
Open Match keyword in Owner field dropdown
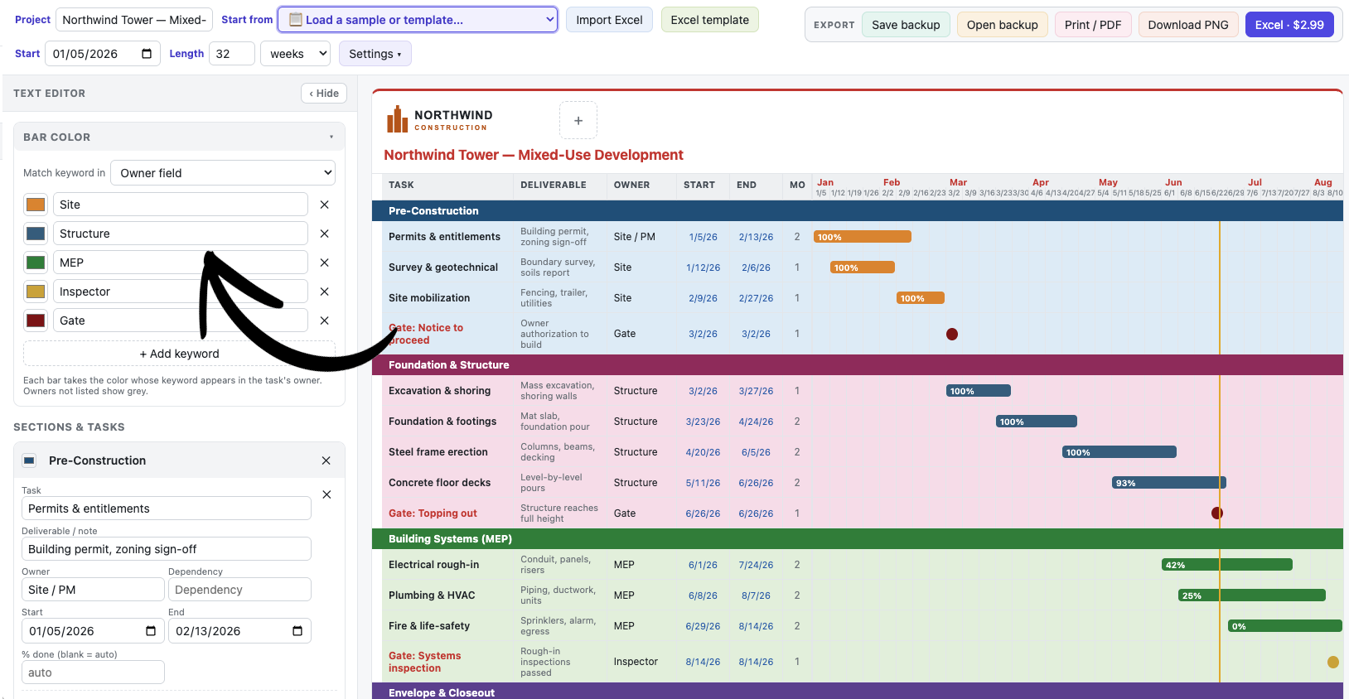pyautogui.click(x=223, y=173)
